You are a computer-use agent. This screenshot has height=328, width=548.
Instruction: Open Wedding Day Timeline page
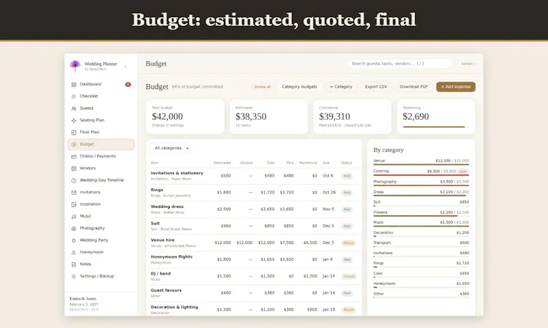[101, 180]
